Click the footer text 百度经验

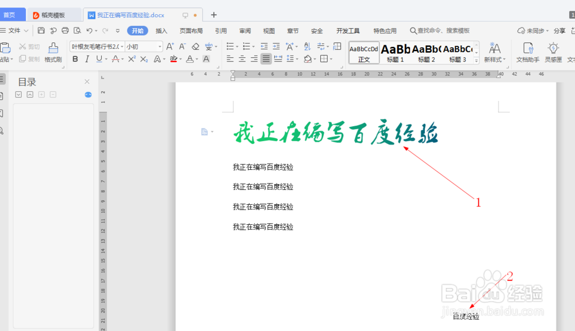click(466, 316)
